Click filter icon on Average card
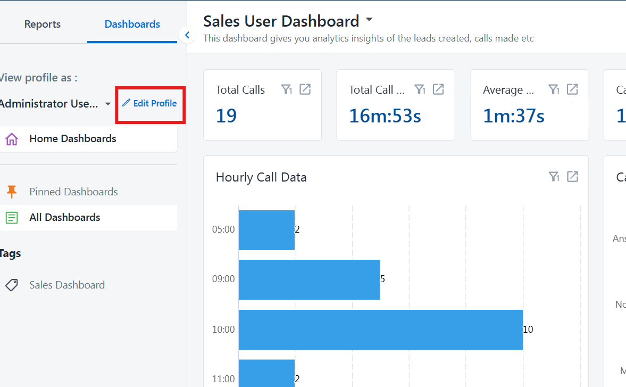This screenshot has height=387, width=626. [x=554, y=89]
